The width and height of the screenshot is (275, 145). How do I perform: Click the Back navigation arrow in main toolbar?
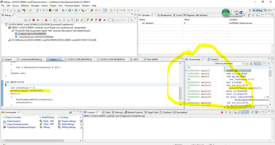click(x=129, y=10)
